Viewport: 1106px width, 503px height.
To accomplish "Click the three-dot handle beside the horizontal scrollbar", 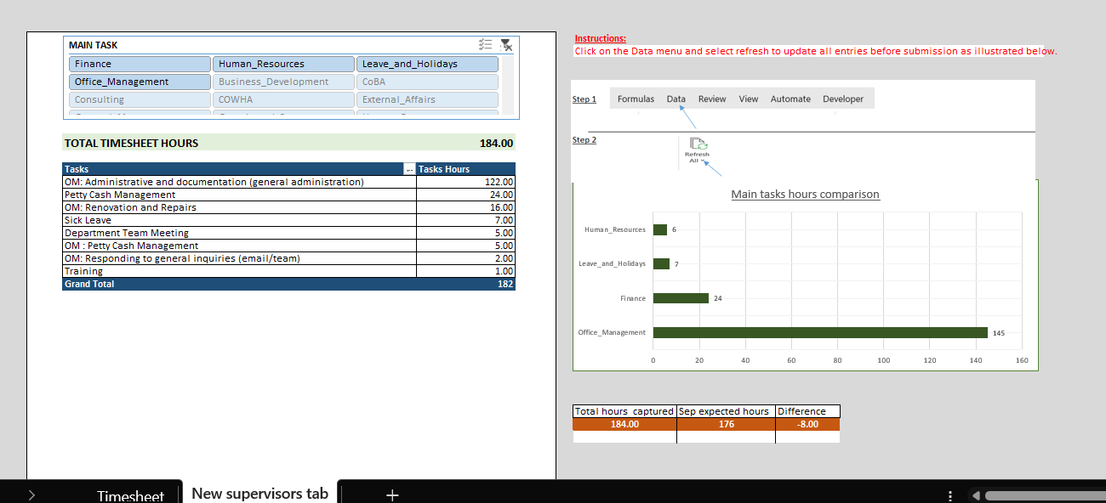I will (951, 495).
